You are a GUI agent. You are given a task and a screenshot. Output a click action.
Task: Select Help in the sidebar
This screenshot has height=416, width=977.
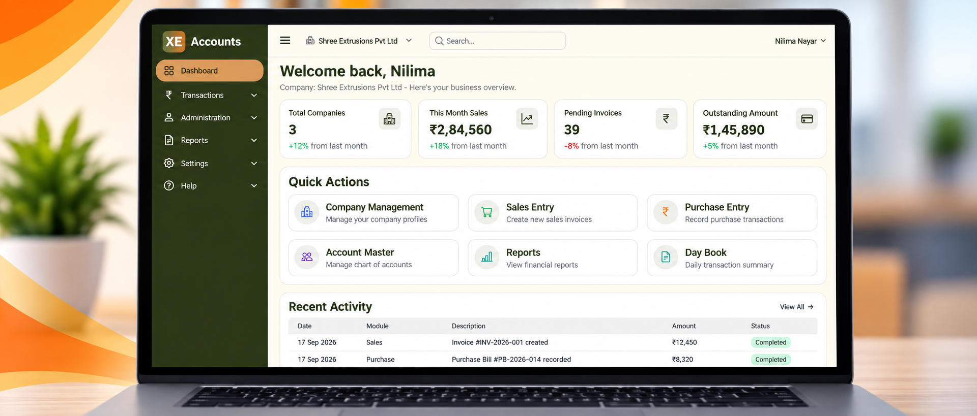(210, 185)
